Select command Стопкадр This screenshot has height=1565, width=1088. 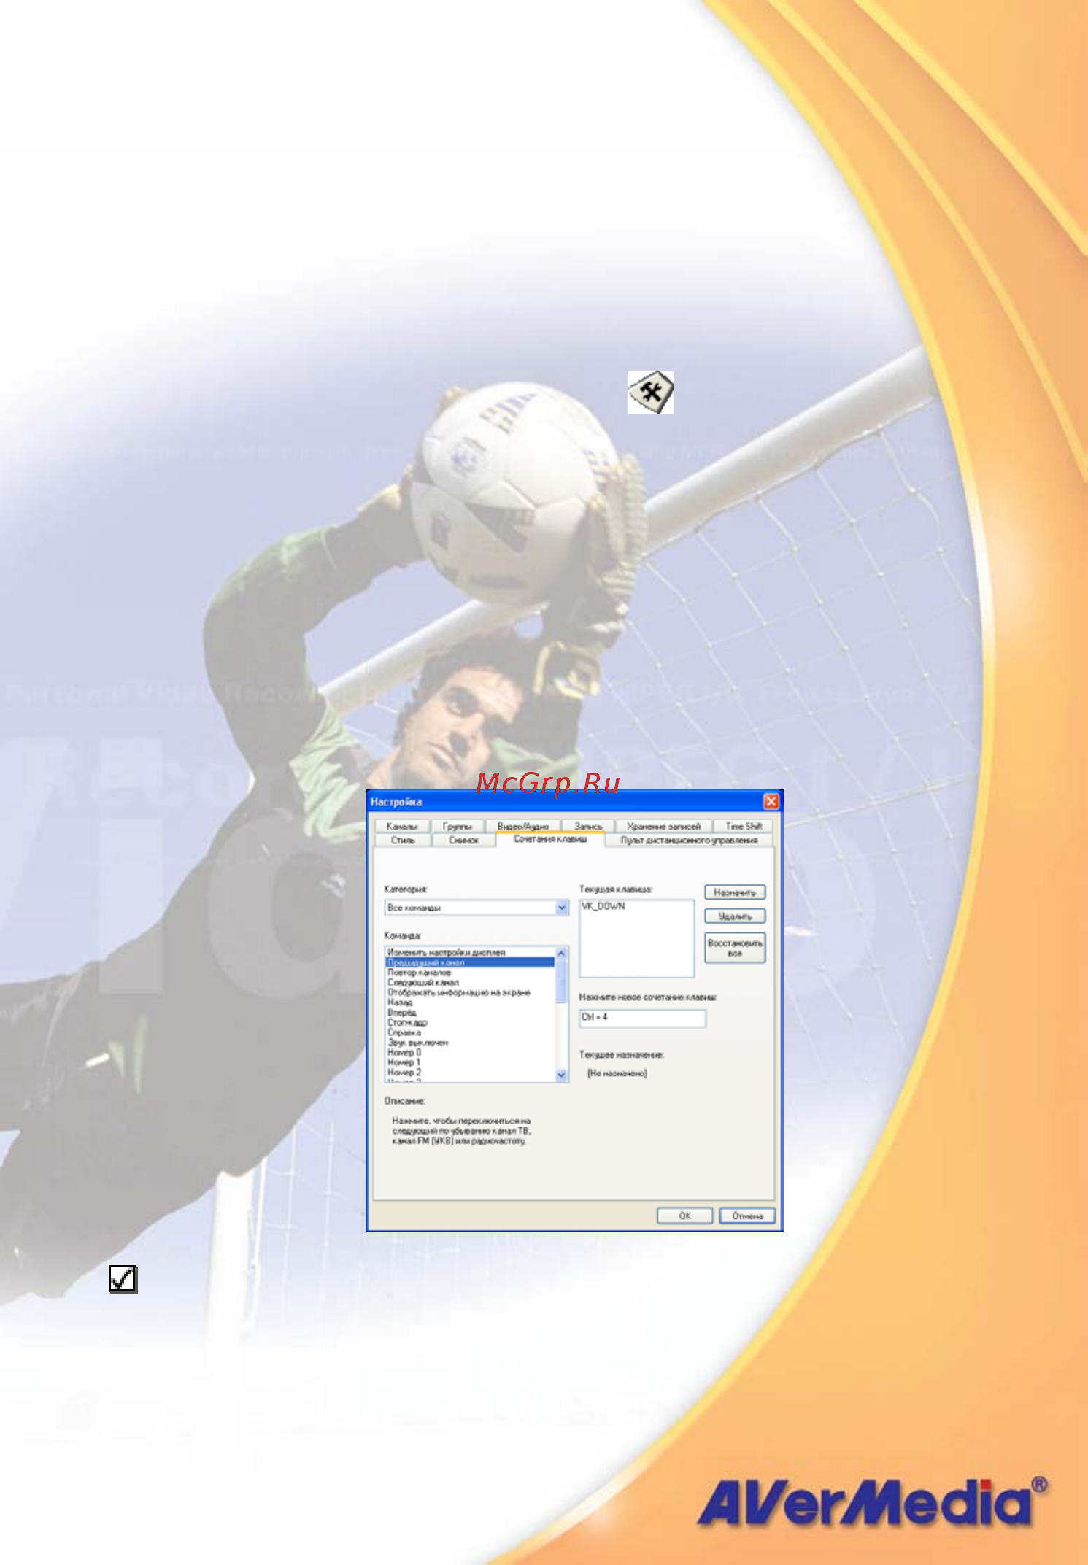(x=470, y=1023)
